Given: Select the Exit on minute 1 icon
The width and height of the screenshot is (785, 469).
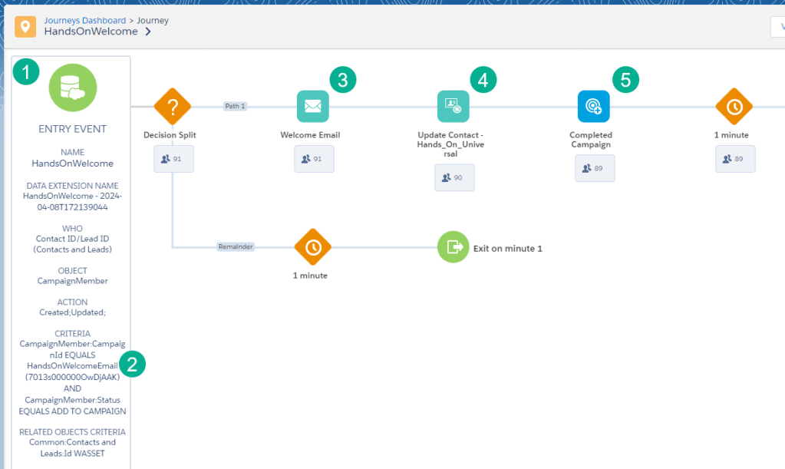Looking at the screenshot, I should [x=453, y=247].
